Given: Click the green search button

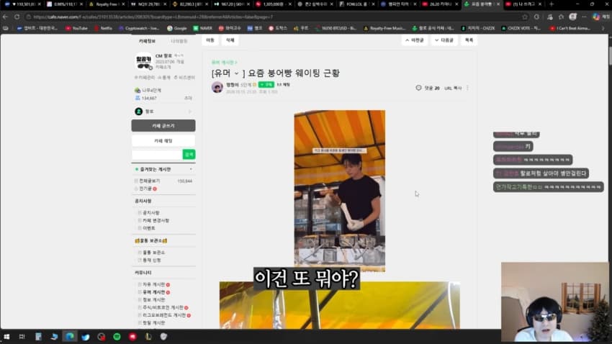Looking at the screenshot, I should (189, 155).
